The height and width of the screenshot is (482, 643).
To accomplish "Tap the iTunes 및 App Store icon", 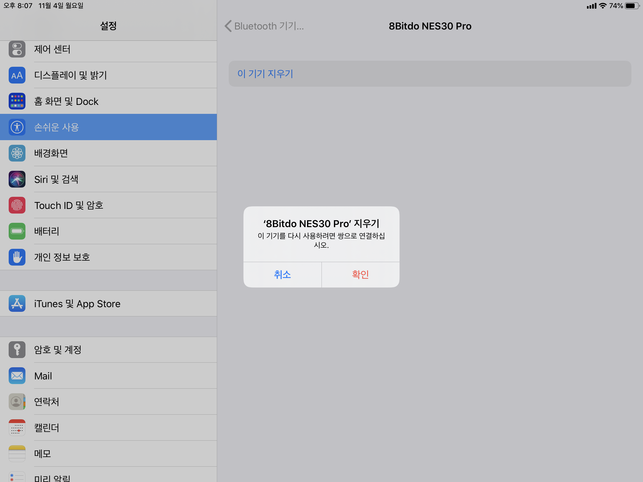I will 17,304.
